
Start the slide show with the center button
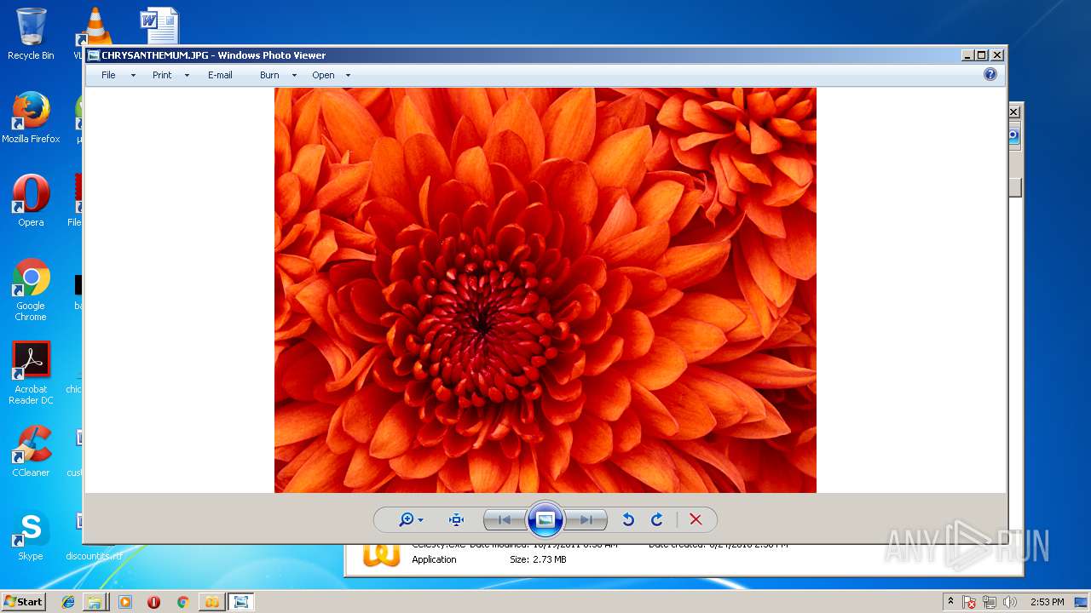click(545, 519)
